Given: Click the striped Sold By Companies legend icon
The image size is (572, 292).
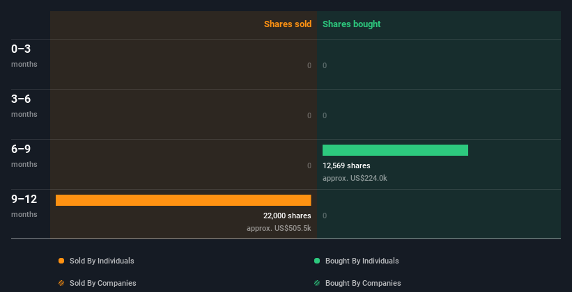Looking at the screenshot, I should pos(61,283).
